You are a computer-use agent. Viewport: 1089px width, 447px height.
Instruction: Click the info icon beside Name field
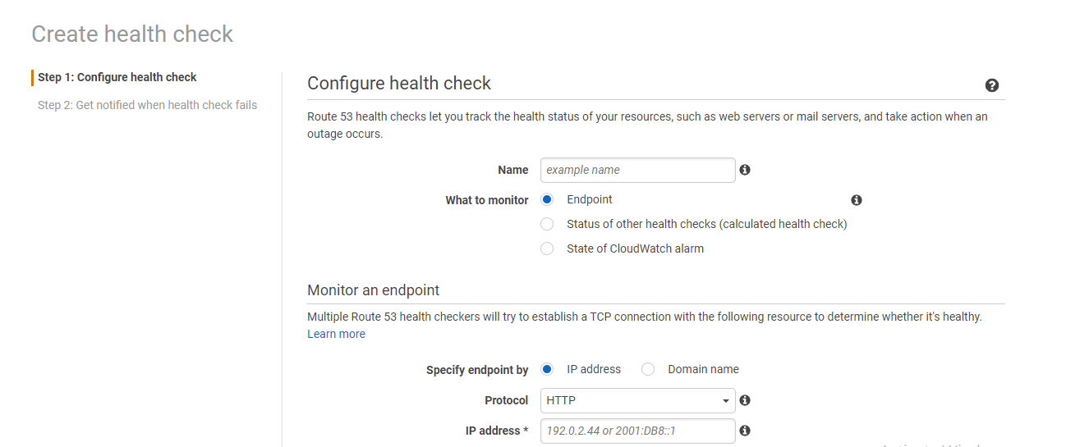pyautogui.click(x=745, y=170)
